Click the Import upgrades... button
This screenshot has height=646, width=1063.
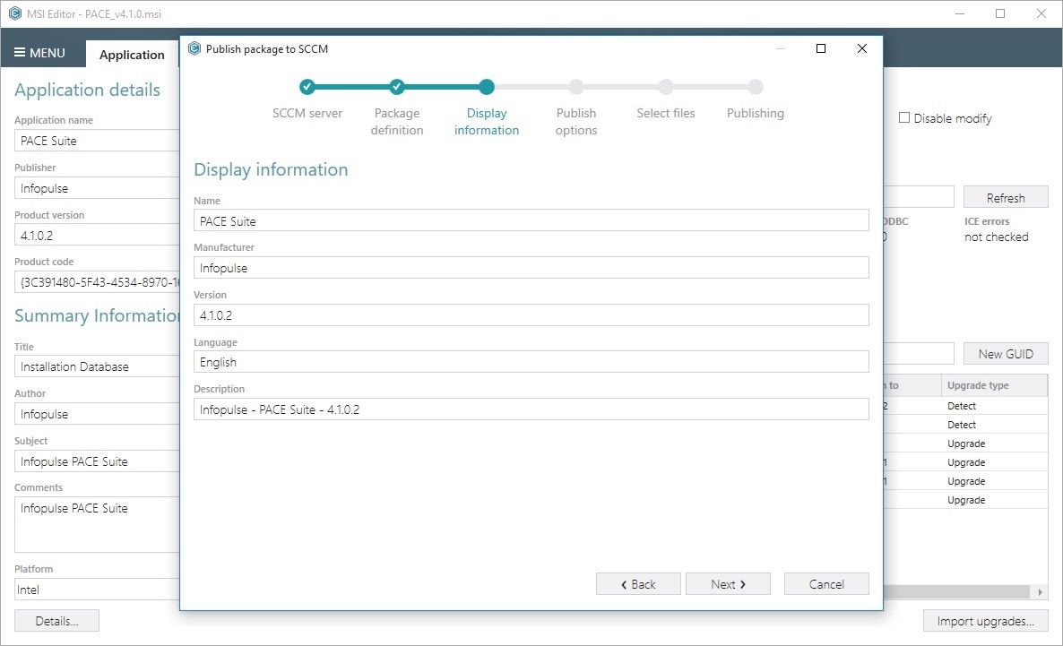coord(985,621)
